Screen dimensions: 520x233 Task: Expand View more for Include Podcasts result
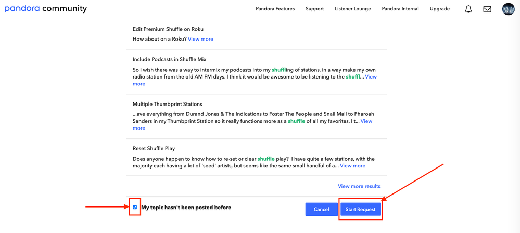pos(371,77)
